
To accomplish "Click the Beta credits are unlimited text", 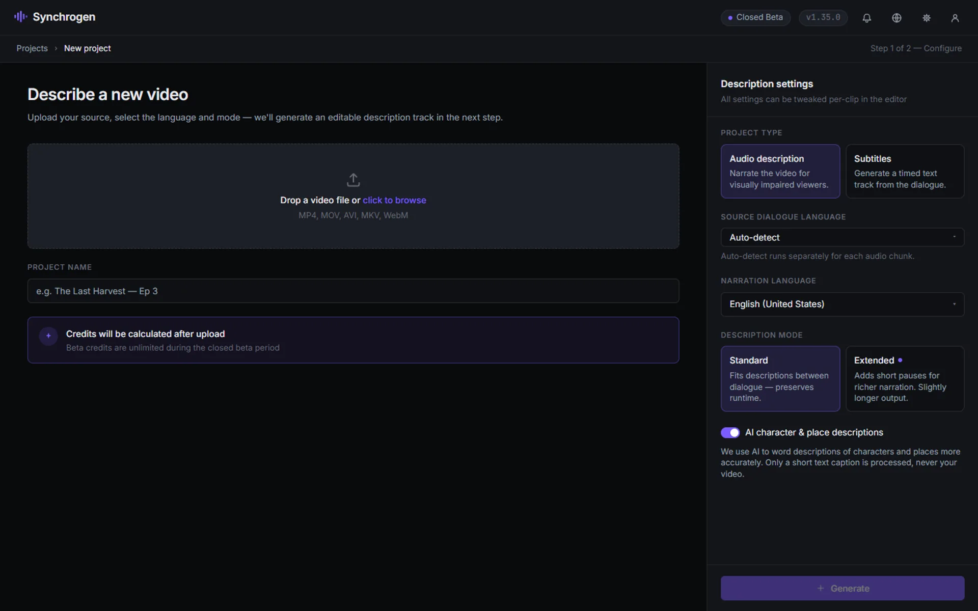I will point(173,348).
